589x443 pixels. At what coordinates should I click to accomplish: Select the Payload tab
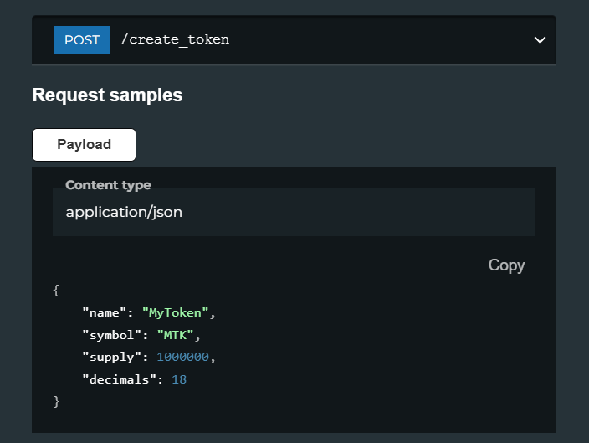tap(85, 145)
